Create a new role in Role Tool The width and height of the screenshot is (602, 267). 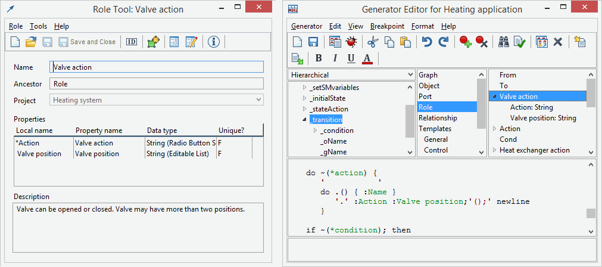click(x=15, y=42)
